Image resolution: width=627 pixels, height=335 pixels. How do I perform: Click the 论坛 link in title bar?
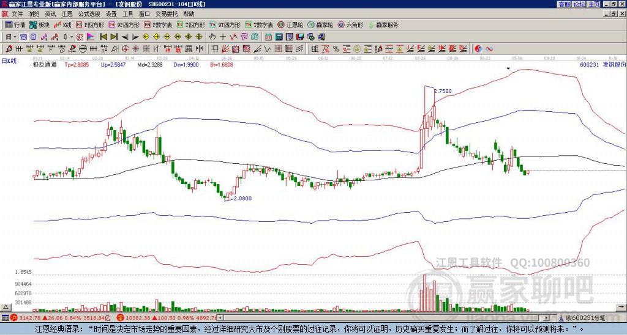(579, 4)
